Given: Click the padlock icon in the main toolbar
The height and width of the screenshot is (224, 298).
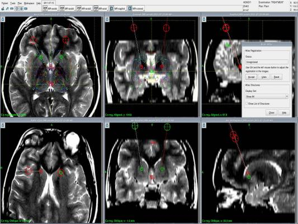Looking at the screenshot, I should pyautogui.click(x=3, y=8).
